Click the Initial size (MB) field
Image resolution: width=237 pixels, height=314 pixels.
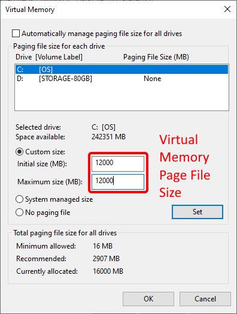tap(118, 164)
